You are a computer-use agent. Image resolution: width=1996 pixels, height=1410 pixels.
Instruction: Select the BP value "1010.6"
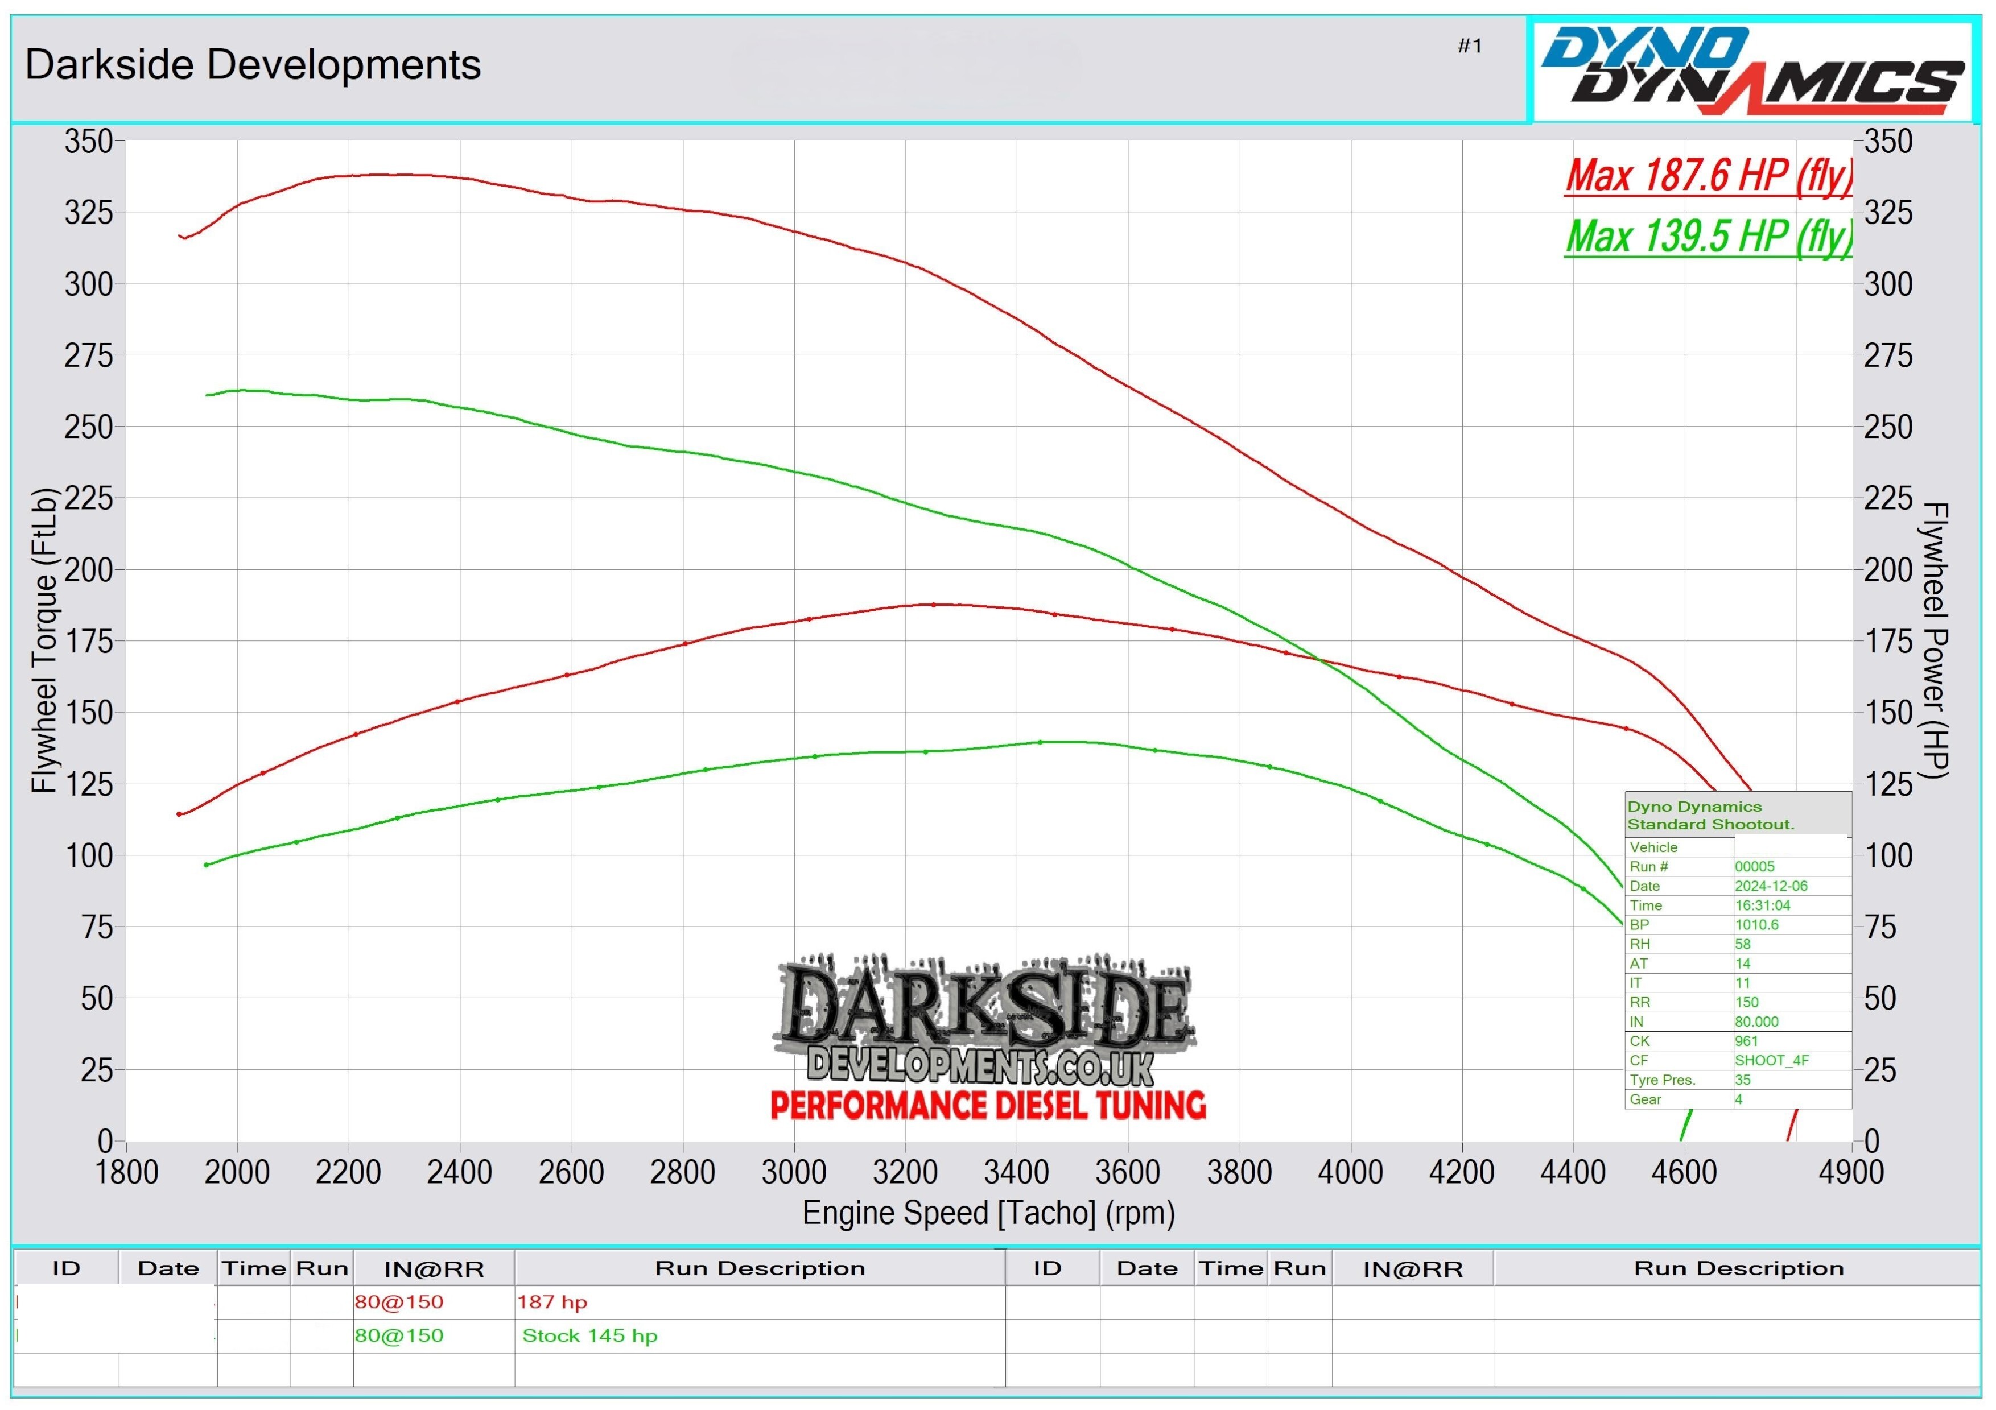pyautogui.click(x=1756, y=924)
